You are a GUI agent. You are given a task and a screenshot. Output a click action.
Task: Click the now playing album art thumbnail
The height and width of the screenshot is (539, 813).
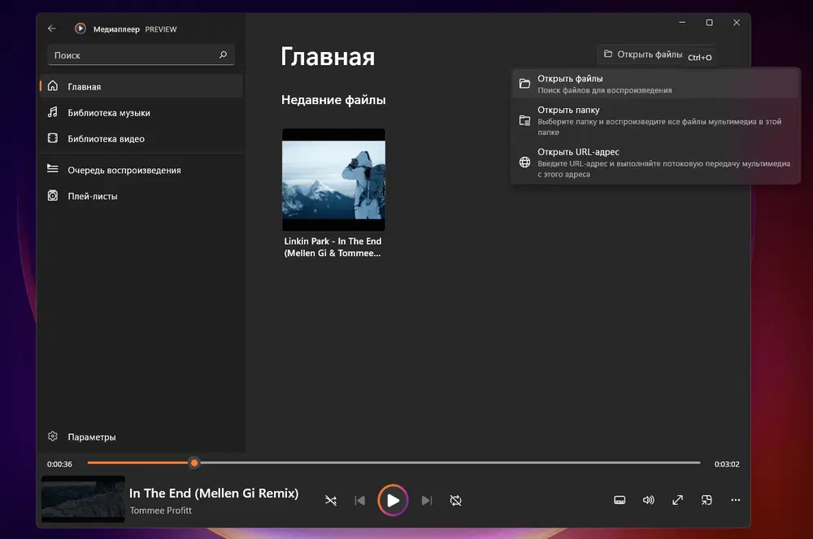(x=83, y=498)
